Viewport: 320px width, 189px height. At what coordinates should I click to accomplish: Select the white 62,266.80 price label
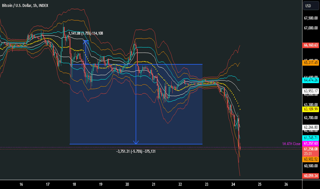tap(311, 127)
